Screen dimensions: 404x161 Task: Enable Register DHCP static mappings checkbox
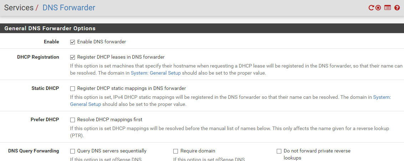coord(72,88)
